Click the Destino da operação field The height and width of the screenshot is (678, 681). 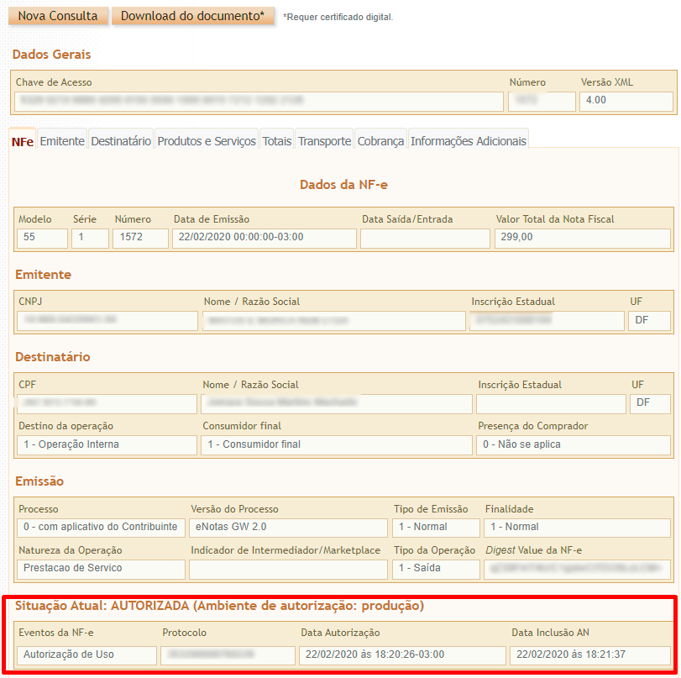(107, 445)
